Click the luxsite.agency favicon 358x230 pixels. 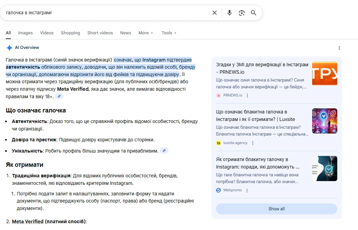click(x=218, y=143)
